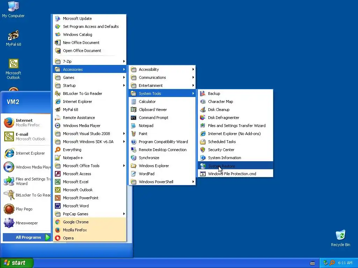This screenshot has height=268, width=358.
Task: Open Set Program Access and Defaults
Action: [x=89, y=27]
